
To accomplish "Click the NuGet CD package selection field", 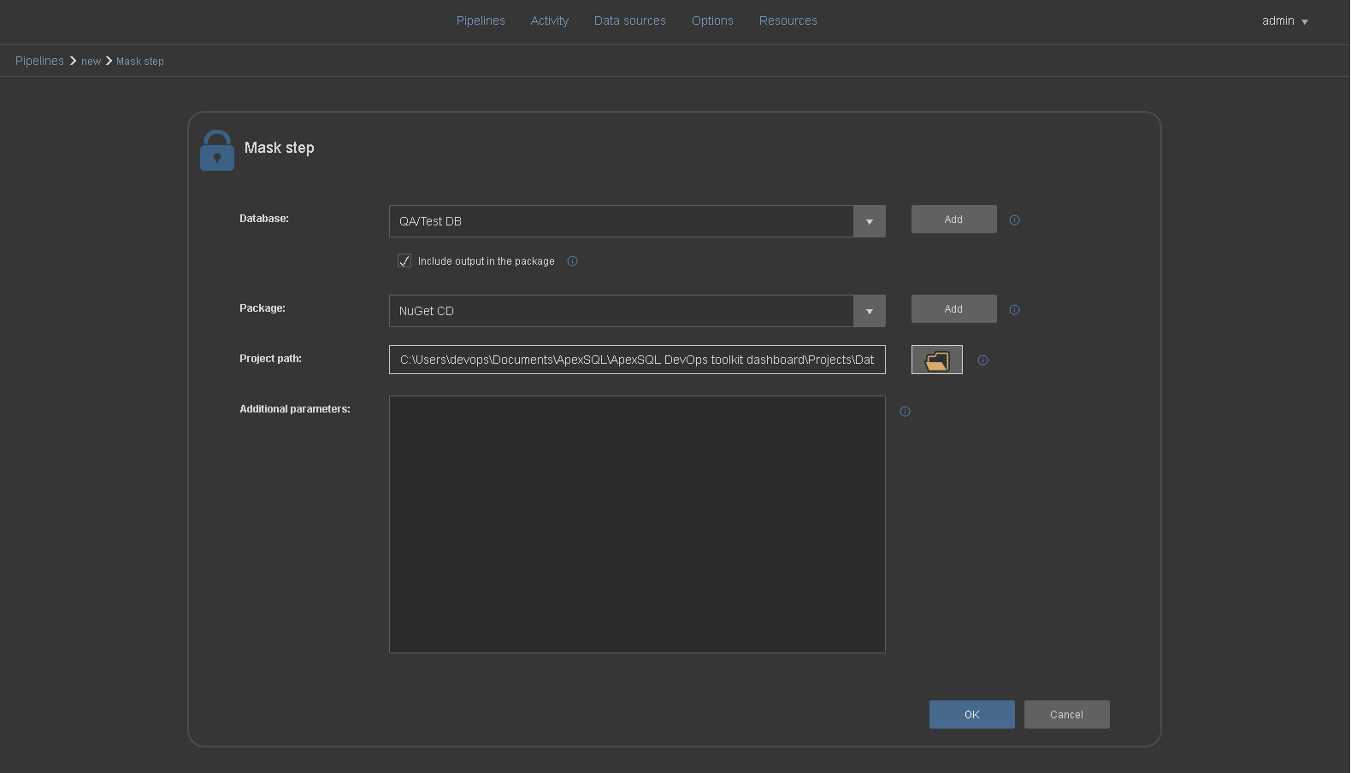I will 622,311.
